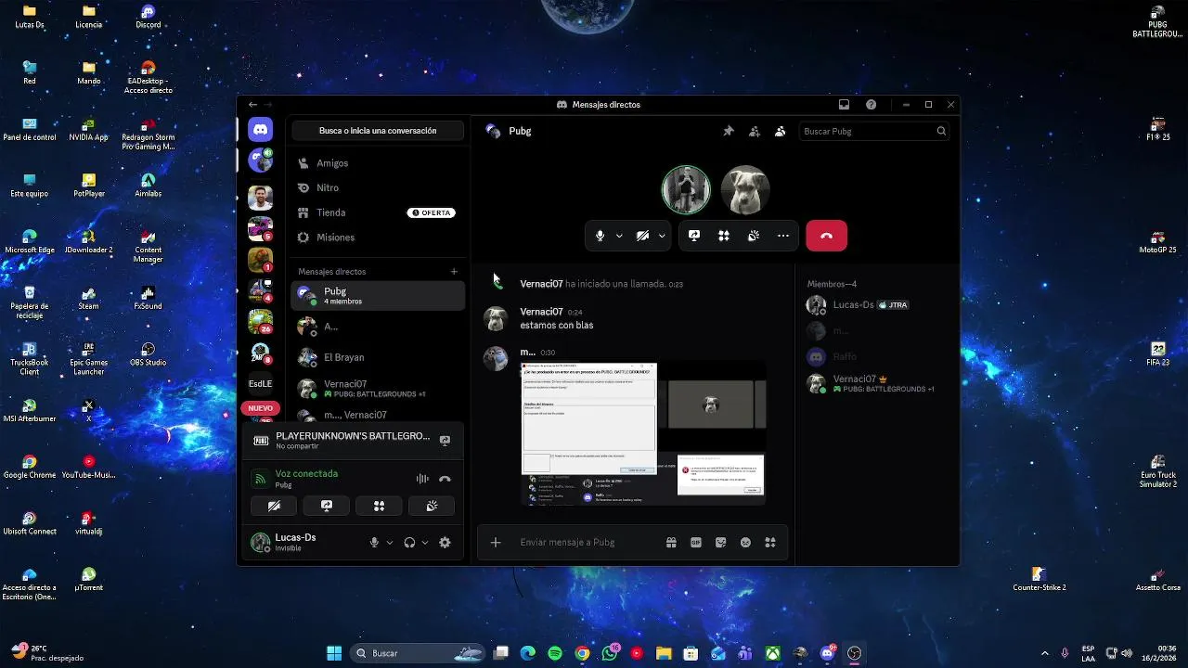
Task: Open the El Brayan direct message
Action: point(378,357)
